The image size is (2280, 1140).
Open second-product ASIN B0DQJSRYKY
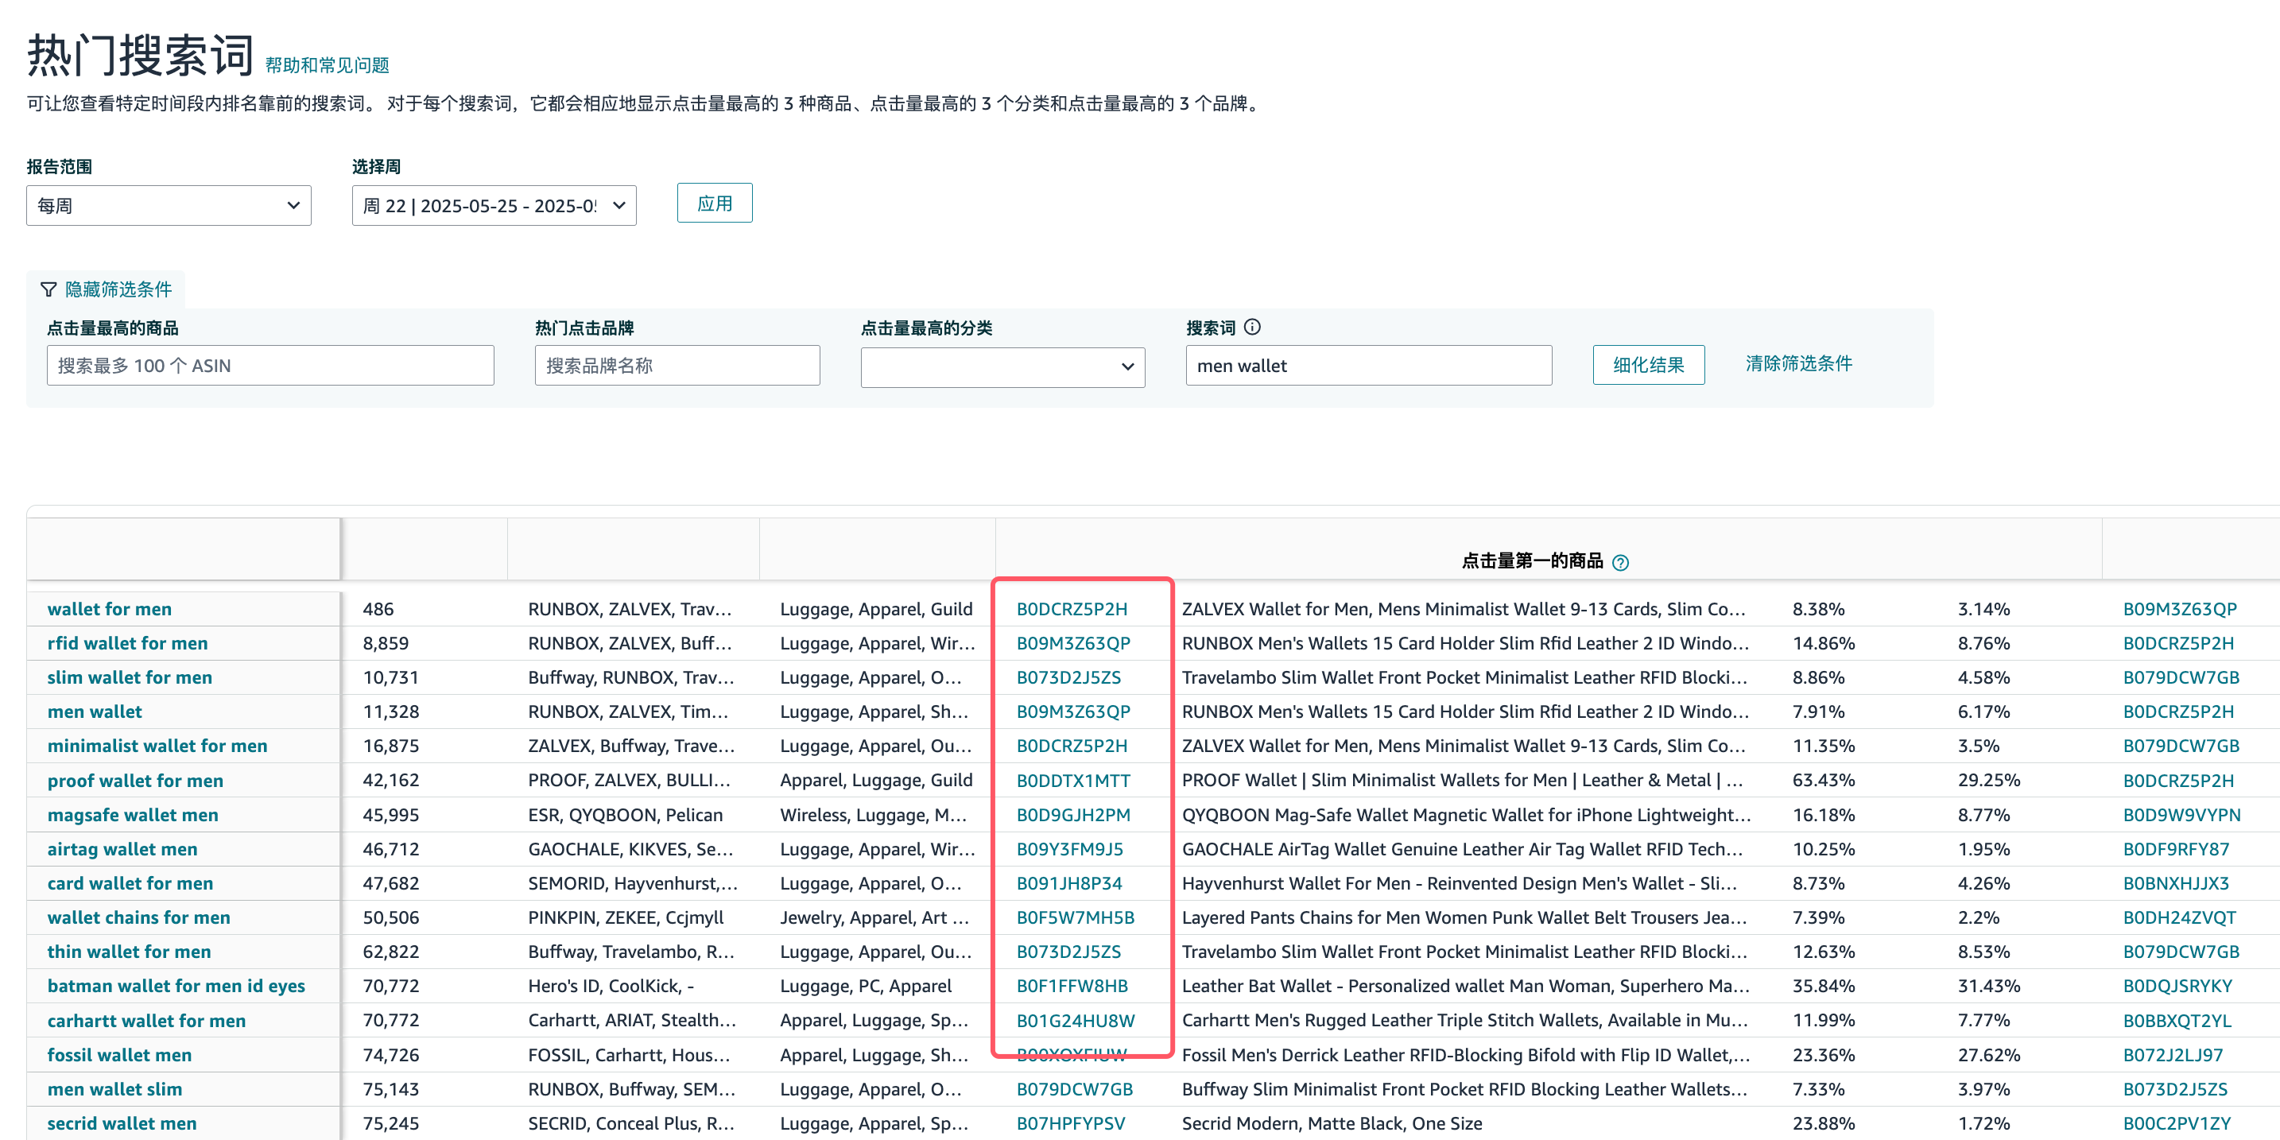click(x=2178, y=986)
